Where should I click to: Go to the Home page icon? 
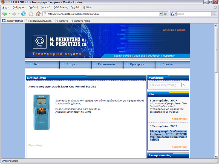(x=38, y=14)
